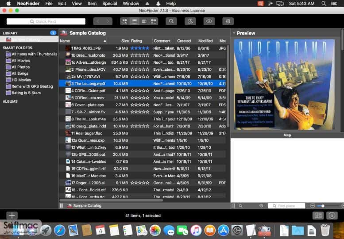Click the star rating of 1 IMG_4083.JPG
The width and height of the screenshot is (344, 239).
click(x=140, y=48)
